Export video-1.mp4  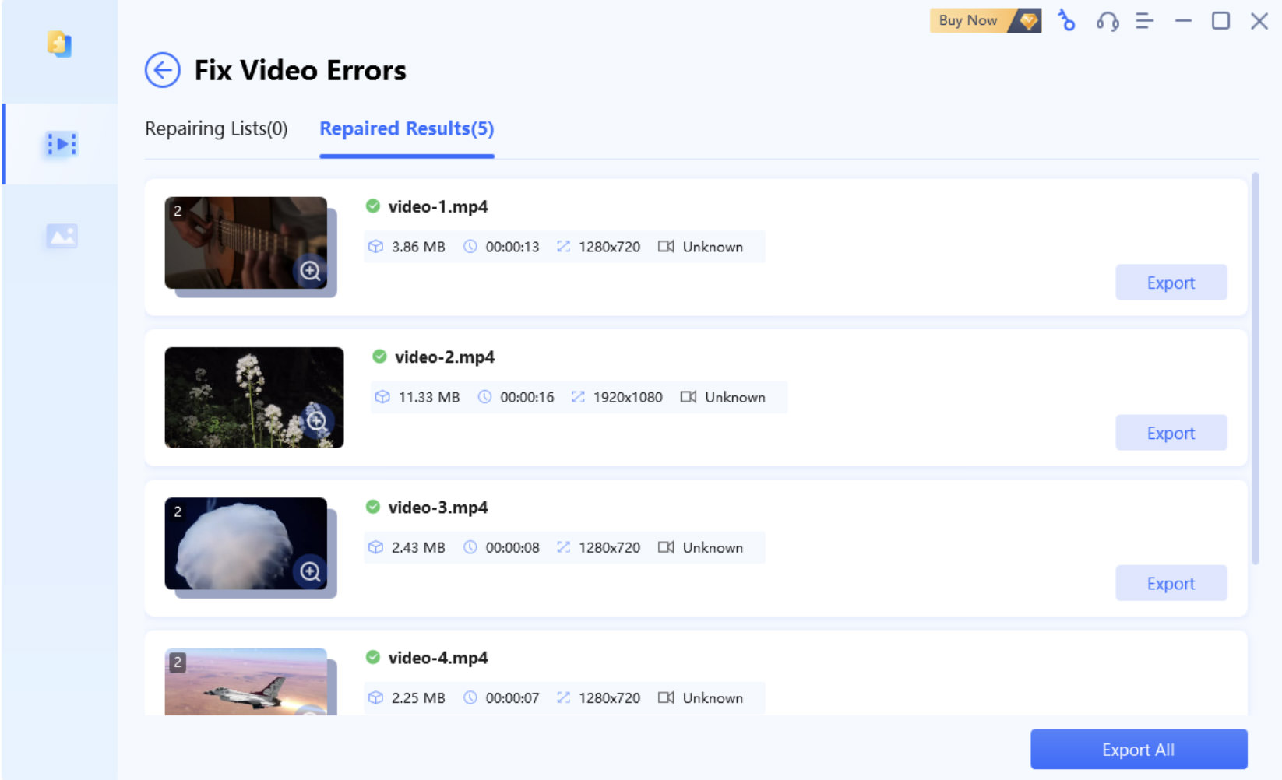click(1171, 283)
